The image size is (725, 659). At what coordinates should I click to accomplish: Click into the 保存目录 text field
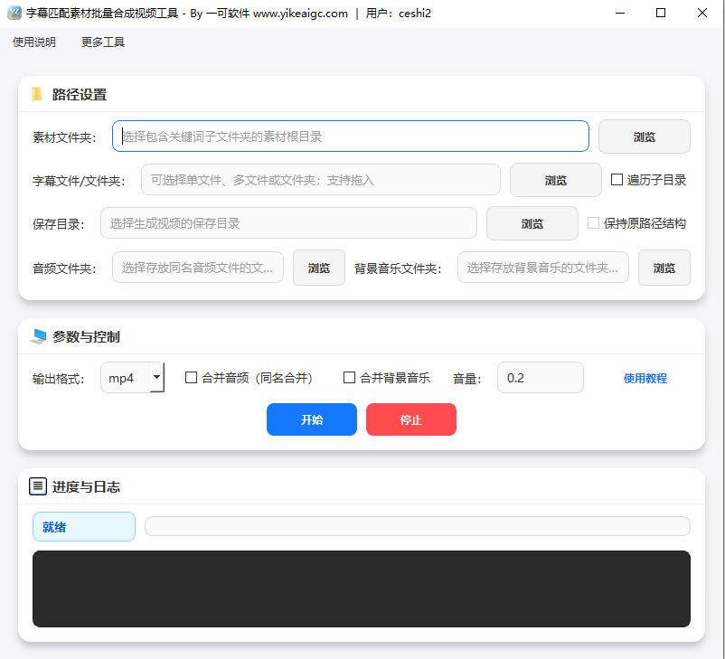point(287,223)
